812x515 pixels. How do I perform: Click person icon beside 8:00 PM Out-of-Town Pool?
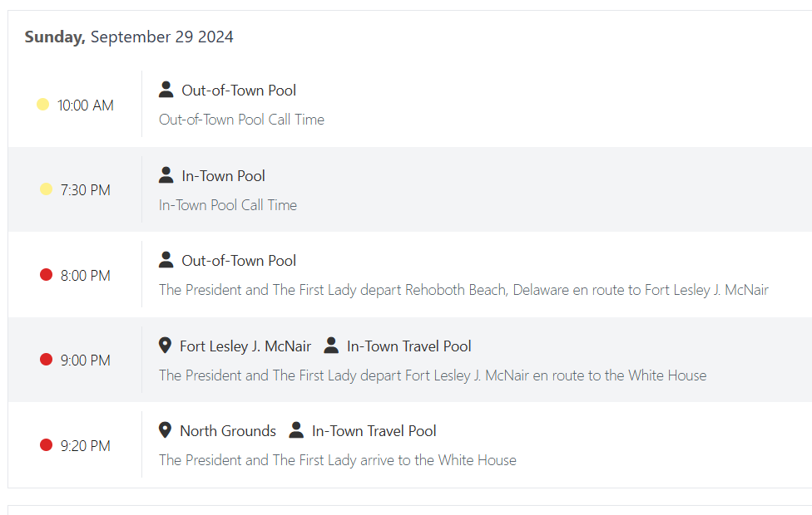166,259
